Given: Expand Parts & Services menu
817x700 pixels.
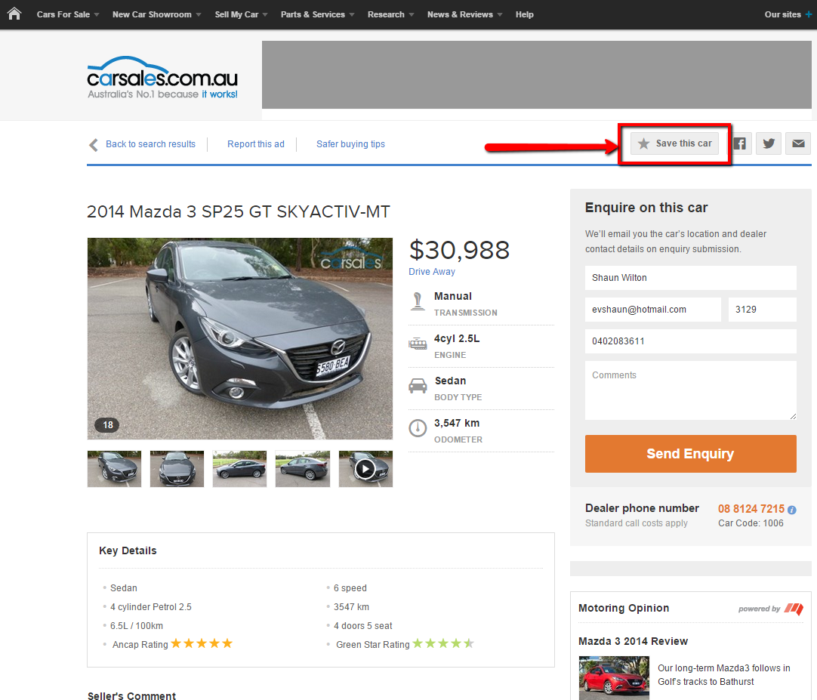Looking at the screenshot, I should [317, 14].
